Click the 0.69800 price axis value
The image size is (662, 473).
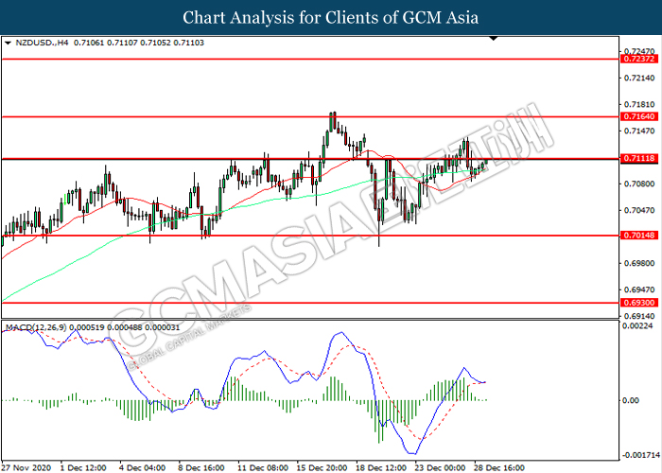(639, 263)
